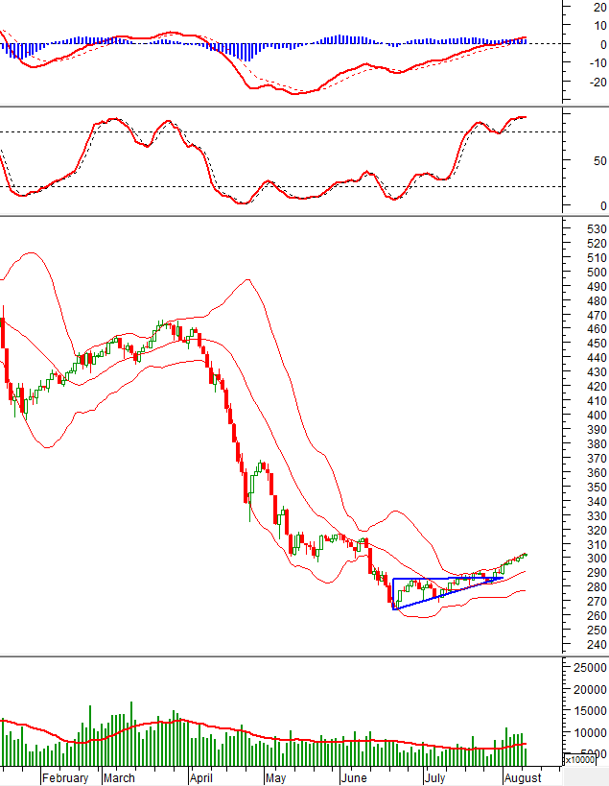Click the April label on the time axis

(x=200, y=778)
